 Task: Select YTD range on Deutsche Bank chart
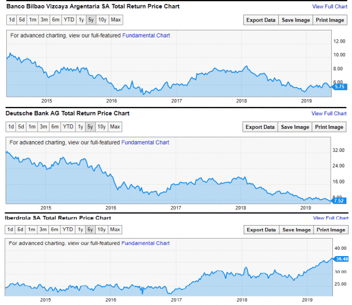[68, 127]
